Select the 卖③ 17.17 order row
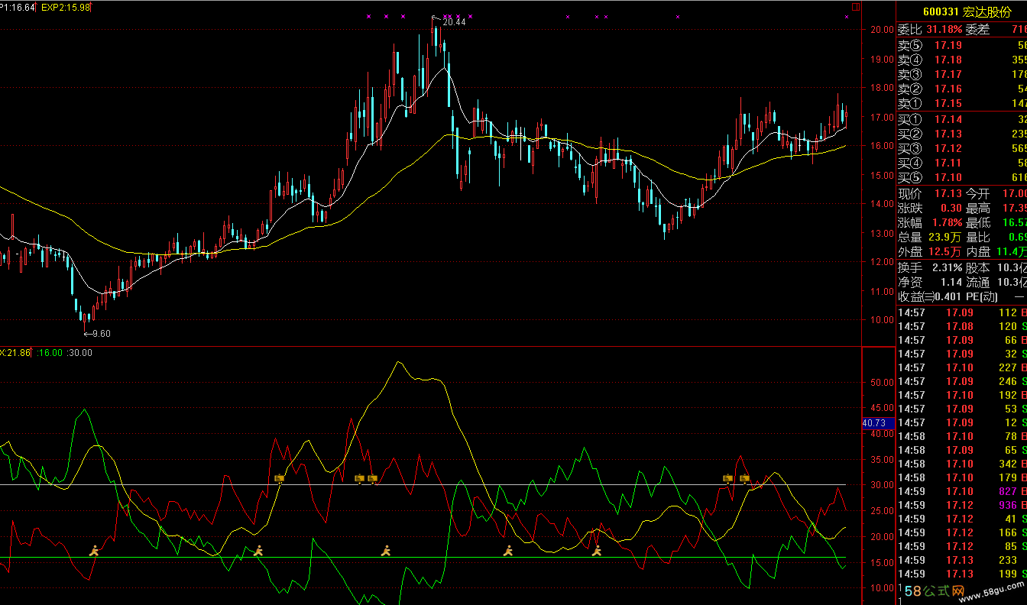Screen dimensions: 1027x605 pos(962,75)
